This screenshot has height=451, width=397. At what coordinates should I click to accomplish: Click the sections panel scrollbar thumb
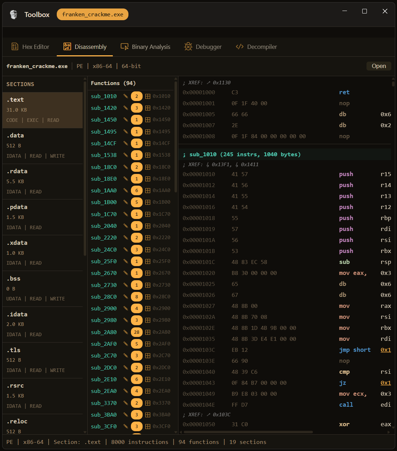pyautogui.click(x=85, y=168)
